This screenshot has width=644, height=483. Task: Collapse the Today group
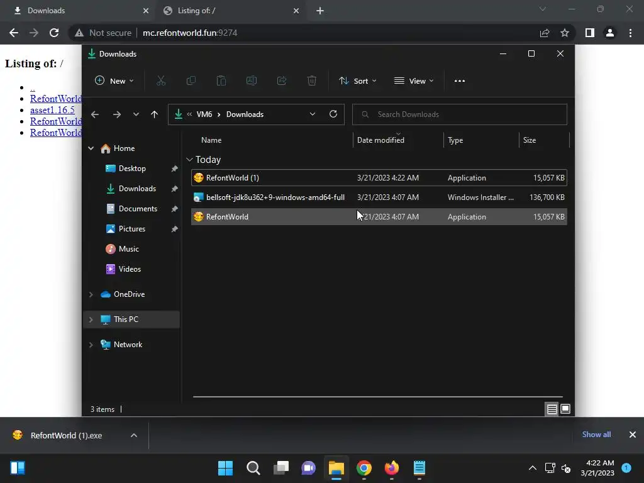[189, 160]
